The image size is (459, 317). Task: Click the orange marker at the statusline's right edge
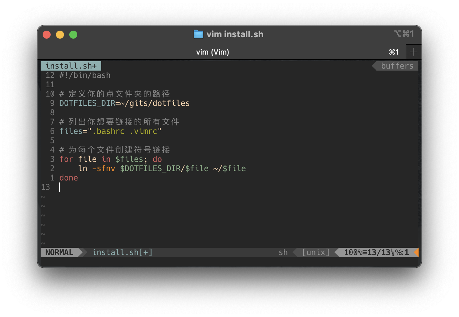click(x=416, y=252)
